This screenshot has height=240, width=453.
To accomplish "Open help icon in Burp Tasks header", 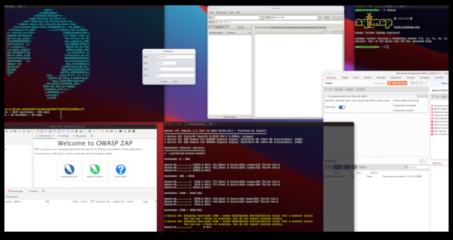I will (421, 83).
